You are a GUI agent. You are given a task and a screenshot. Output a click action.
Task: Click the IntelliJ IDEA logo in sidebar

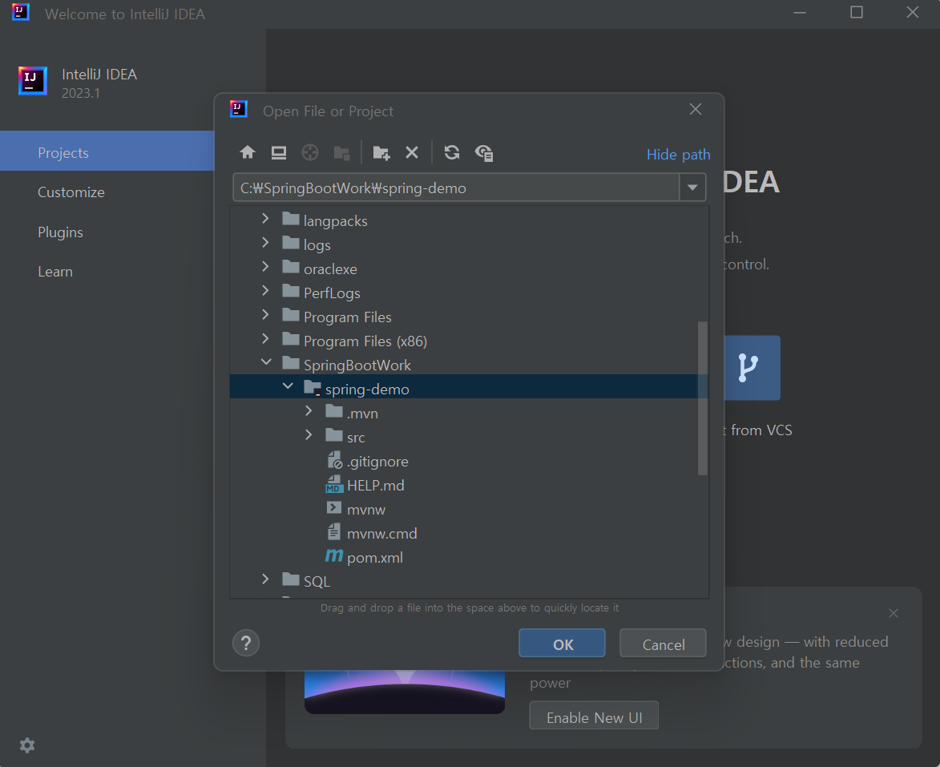(x=32, y=81)
